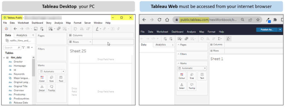Select the Release Date field
Screen dimensions: 285x107
[21, 103]
